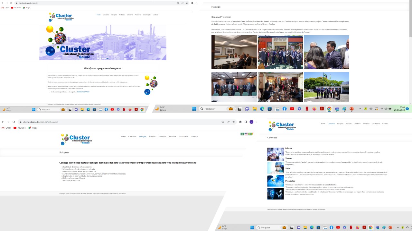Click the Wi-Fi network icon in system tray

point(382,109)
